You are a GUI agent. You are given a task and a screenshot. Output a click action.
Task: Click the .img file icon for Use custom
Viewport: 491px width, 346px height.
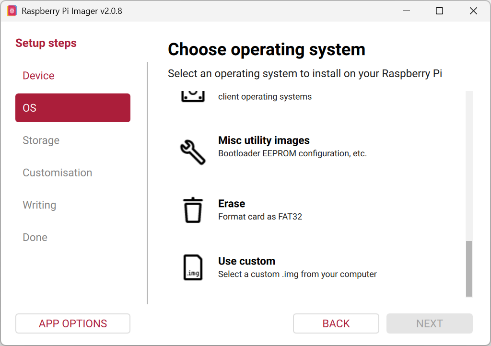(193, 267)
